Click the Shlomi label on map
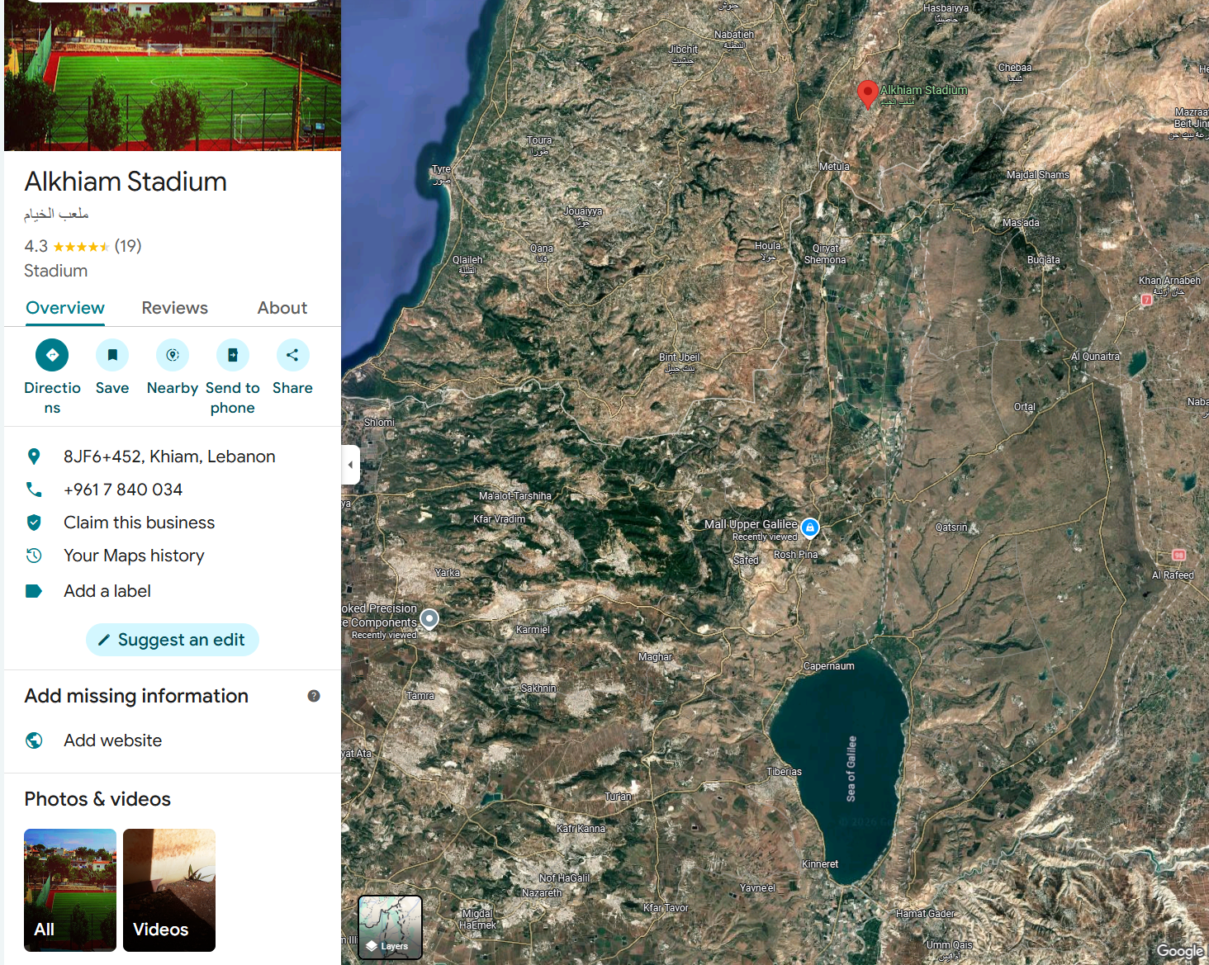 379,423
